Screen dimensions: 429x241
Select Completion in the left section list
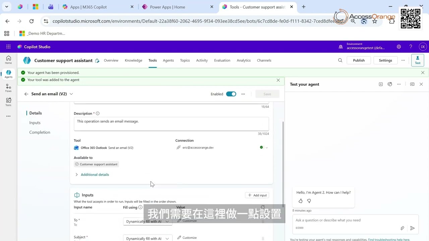coord(40,133)
